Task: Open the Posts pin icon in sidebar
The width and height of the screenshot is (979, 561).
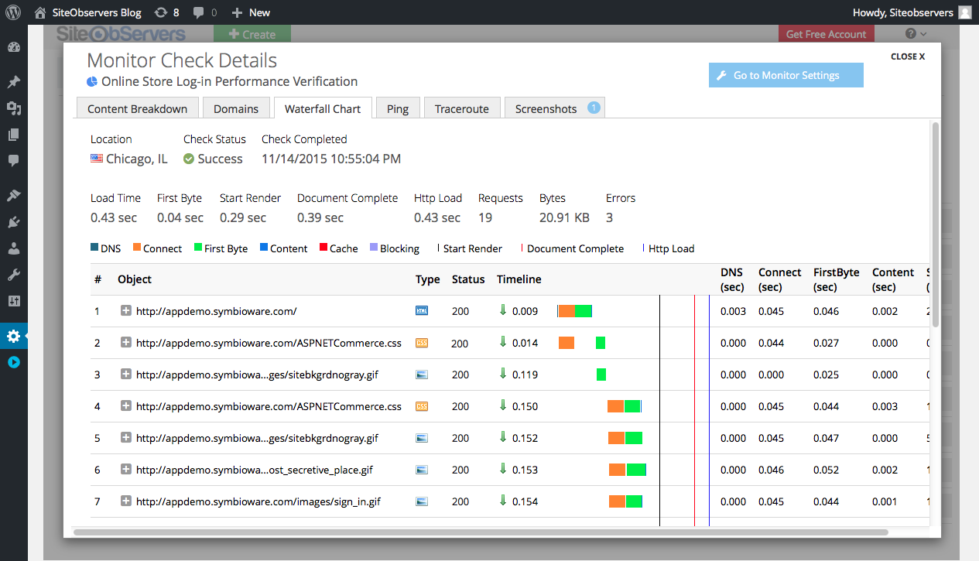Action: (13, 82)
